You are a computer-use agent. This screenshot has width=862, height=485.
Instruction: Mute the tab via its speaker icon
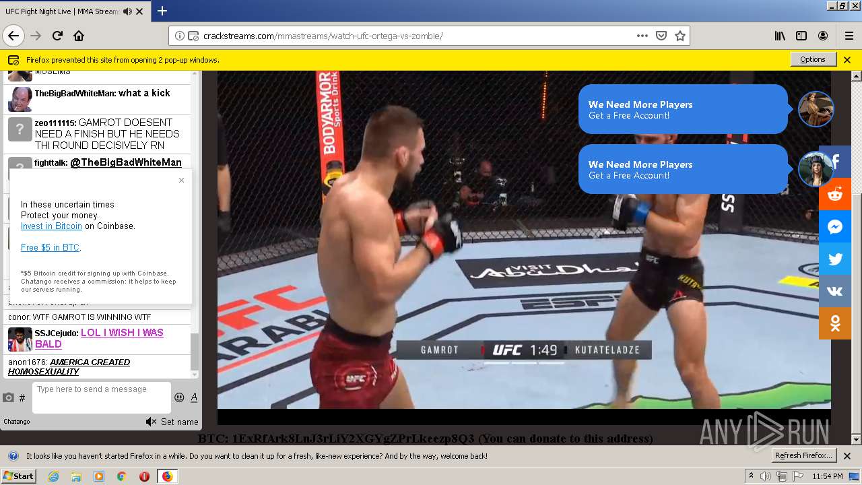[128, 11]
